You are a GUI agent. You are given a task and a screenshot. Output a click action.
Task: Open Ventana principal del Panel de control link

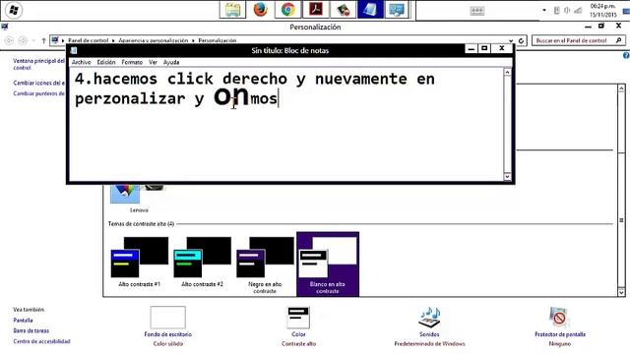(x=38, y=64)
